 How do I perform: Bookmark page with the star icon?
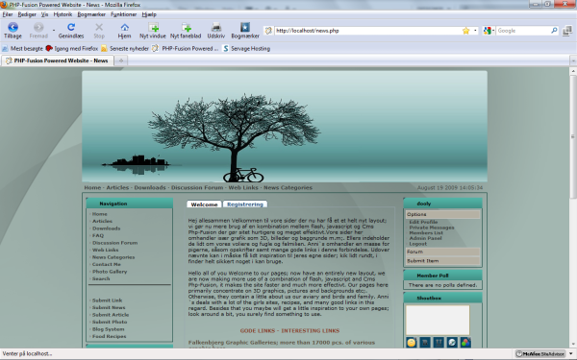point(465,31)
